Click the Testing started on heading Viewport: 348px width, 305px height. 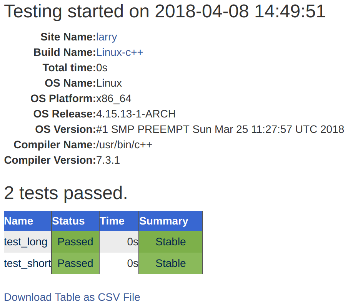(165, 12)
